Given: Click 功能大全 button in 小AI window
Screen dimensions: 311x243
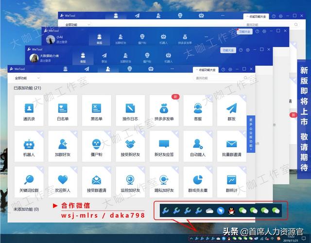Looking at the screenshot, I should pos(244,32).
